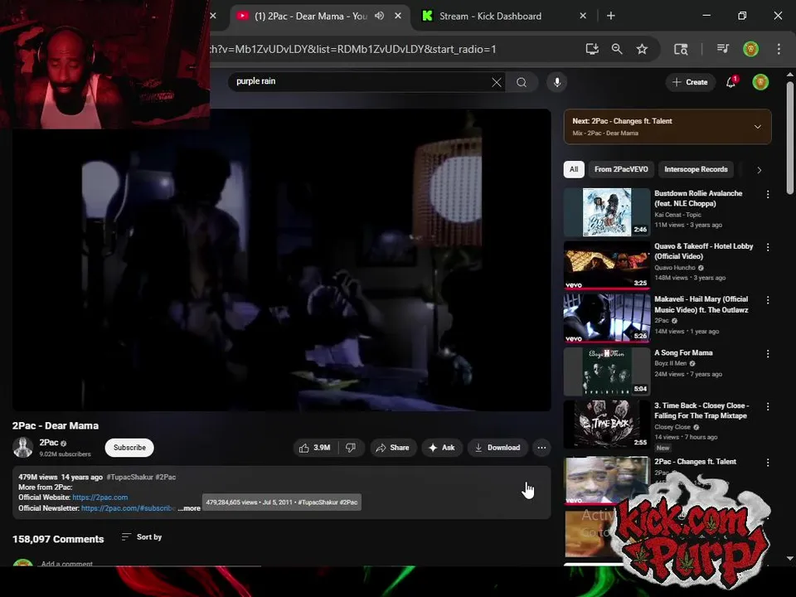Open the YouTube account avatar menu

click(760, 82)
